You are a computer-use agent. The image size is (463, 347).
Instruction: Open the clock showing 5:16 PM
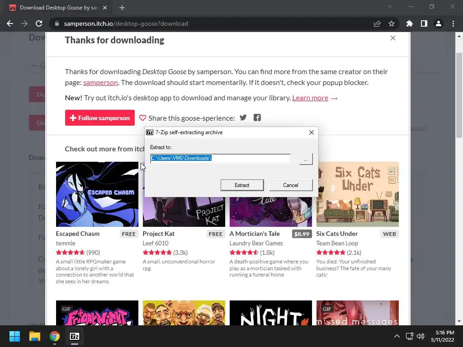tap(442, 336)
